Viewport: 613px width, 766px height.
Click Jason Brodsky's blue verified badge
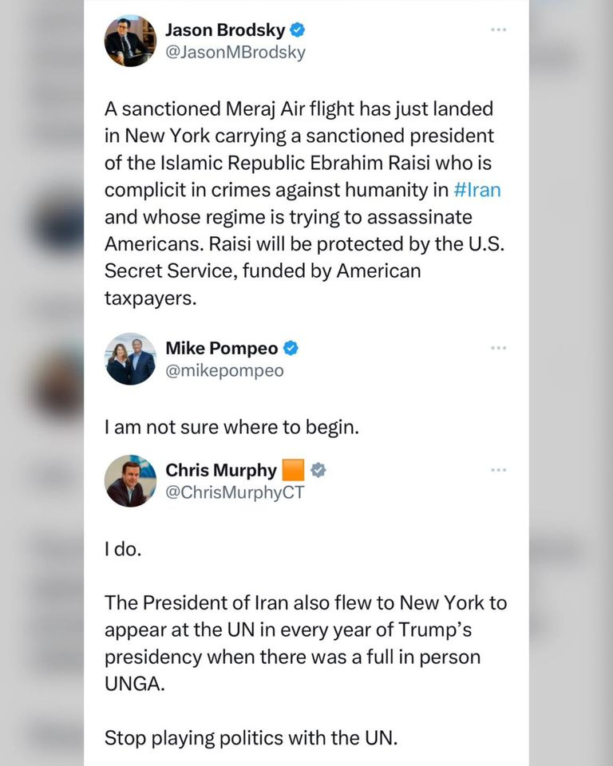pos(297,31)
